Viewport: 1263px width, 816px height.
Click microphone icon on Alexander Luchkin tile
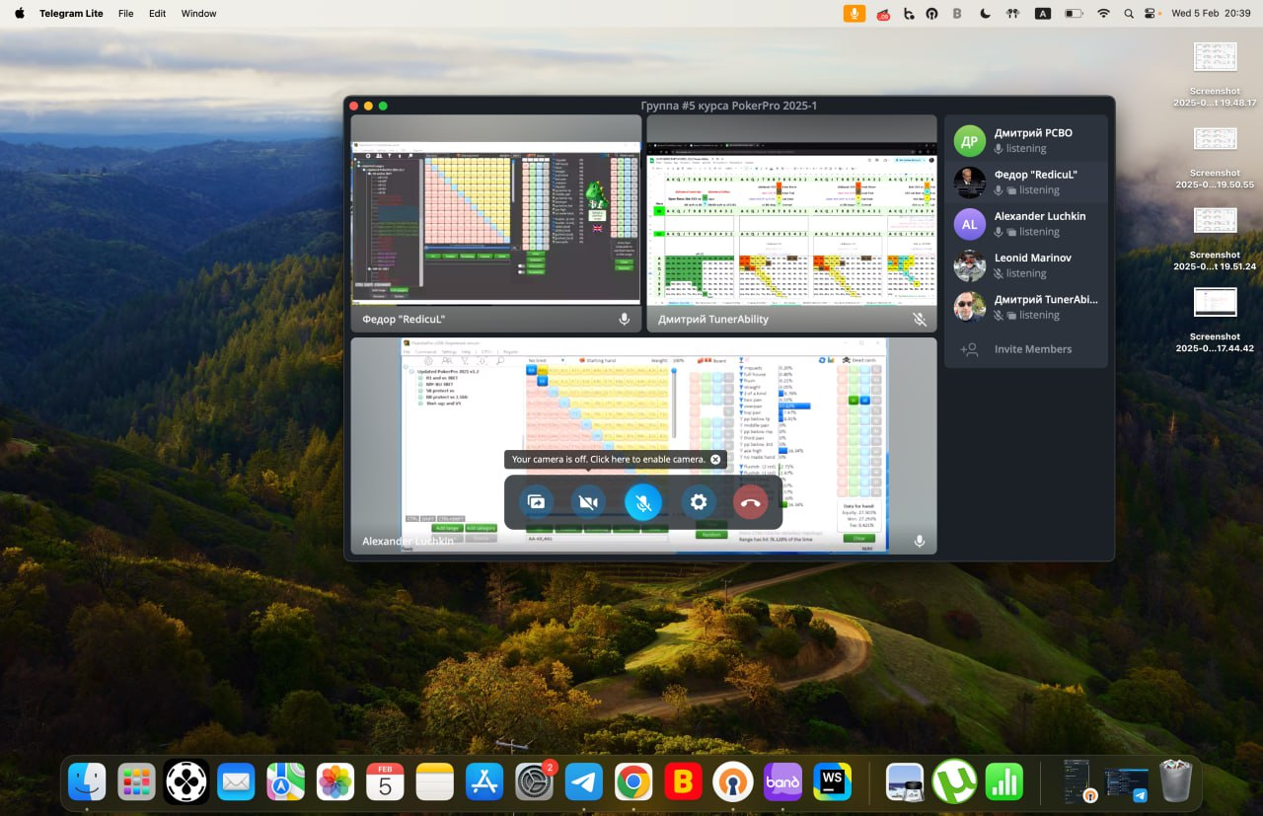coord(920,542)
